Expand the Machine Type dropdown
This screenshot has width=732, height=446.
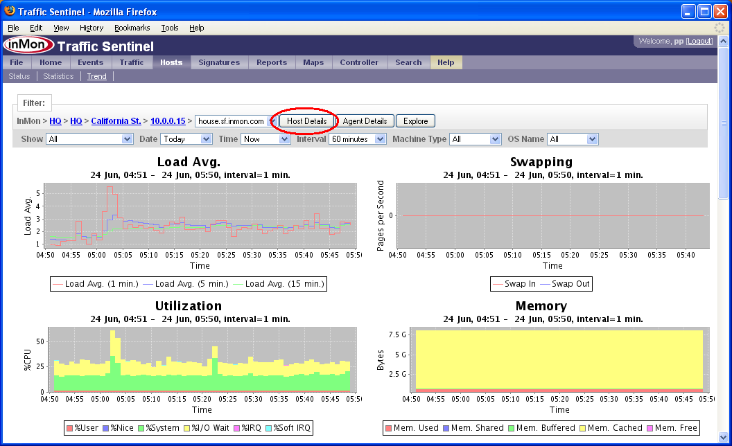pos(475,139)
